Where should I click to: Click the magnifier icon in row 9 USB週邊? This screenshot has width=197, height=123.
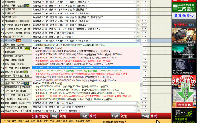pyautogui.click(x=138, y=29)
